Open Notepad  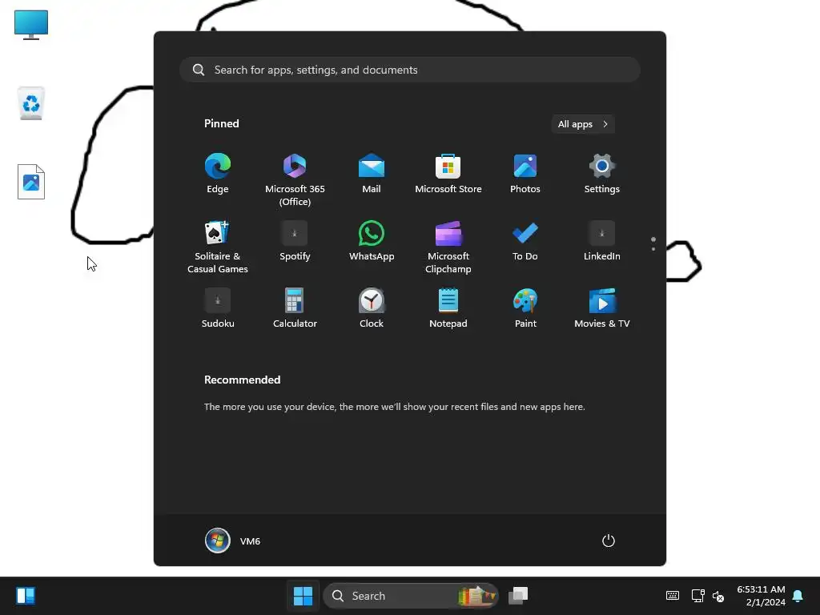point(448,308)
